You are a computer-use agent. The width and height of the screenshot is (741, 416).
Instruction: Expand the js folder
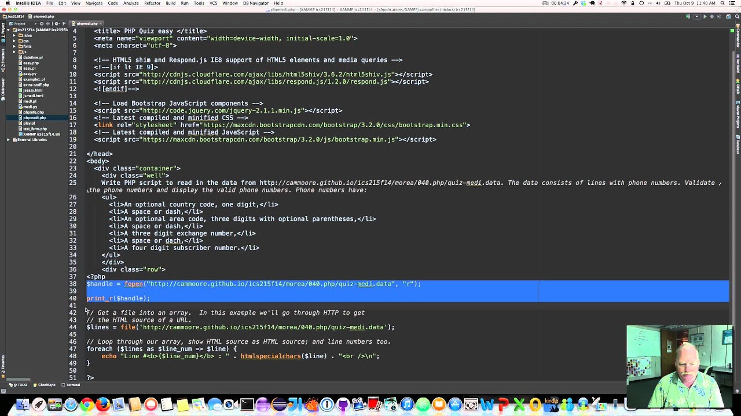(14, 52)
